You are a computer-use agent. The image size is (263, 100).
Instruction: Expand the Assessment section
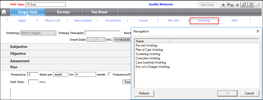20,61
